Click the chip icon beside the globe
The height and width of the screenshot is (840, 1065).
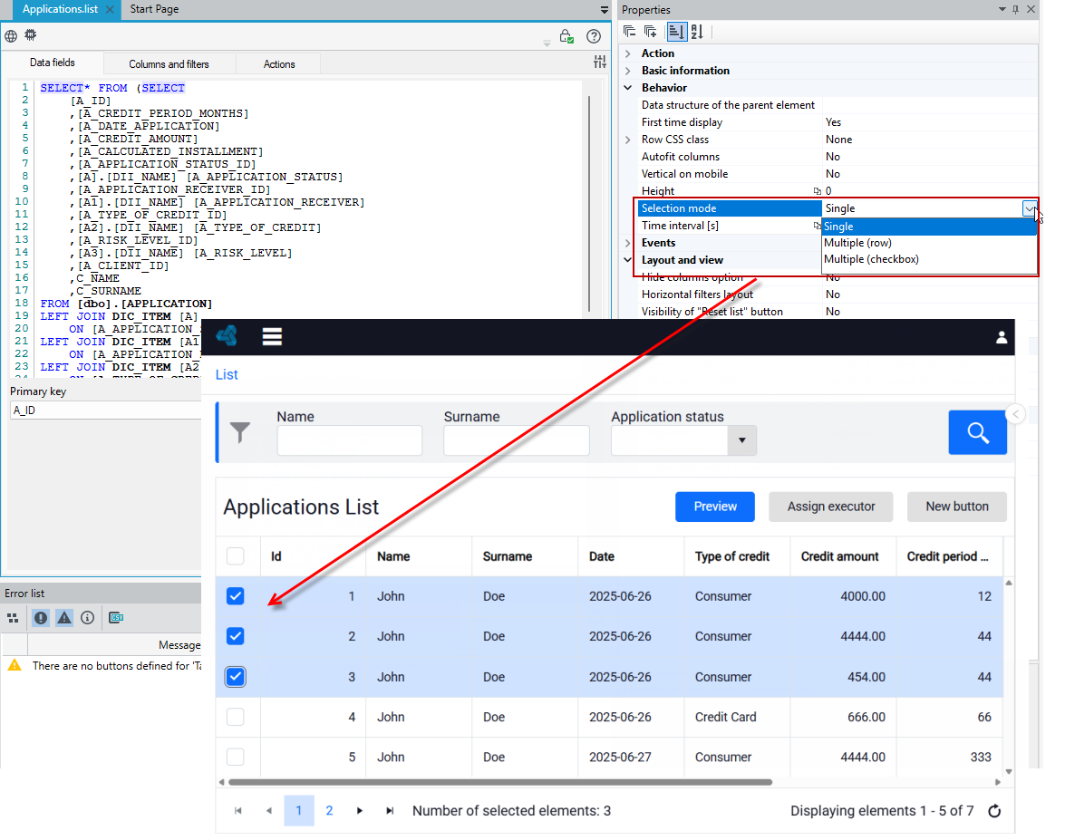(31, 35)
